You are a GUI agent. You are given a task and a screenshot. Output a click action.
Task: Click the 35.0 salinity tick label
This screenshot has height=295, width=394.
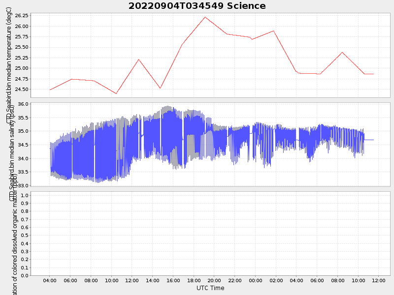tap(23, 131)
